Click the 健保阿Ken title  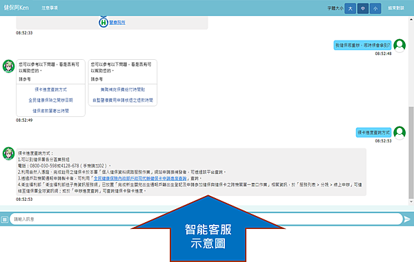click(x=16, y=8)
